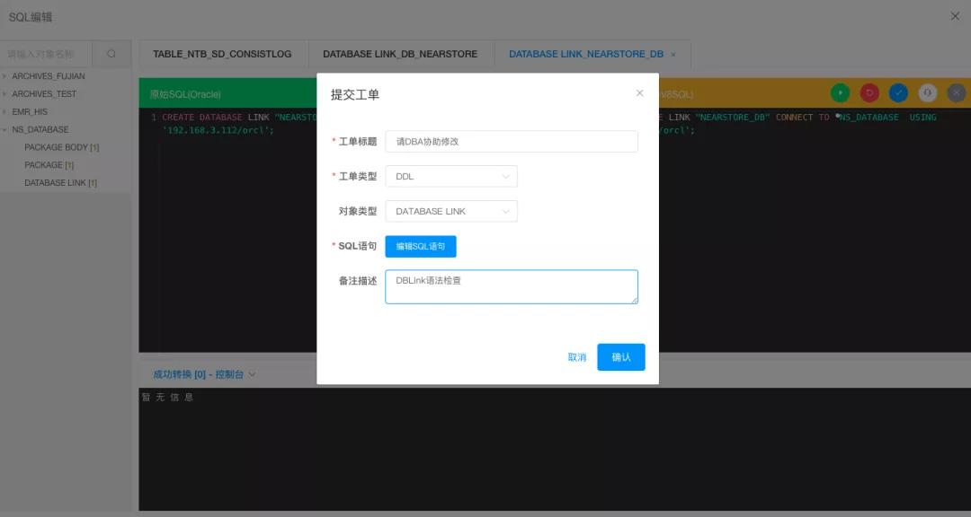Click the white braces format icon

click(928, 92)
